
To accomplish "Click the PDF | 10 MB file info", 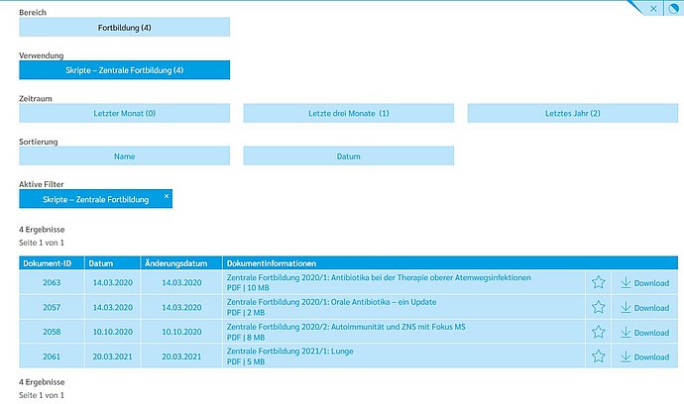I will point(248,288).
